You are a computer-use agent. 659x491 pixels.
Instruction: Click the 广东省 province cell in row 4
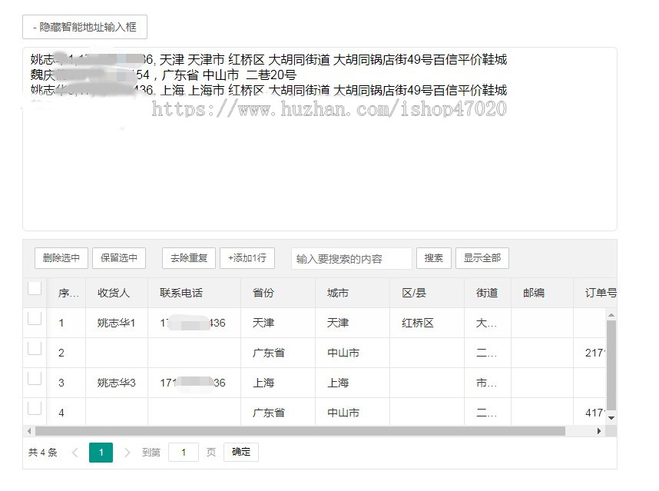tap(278, 413)
